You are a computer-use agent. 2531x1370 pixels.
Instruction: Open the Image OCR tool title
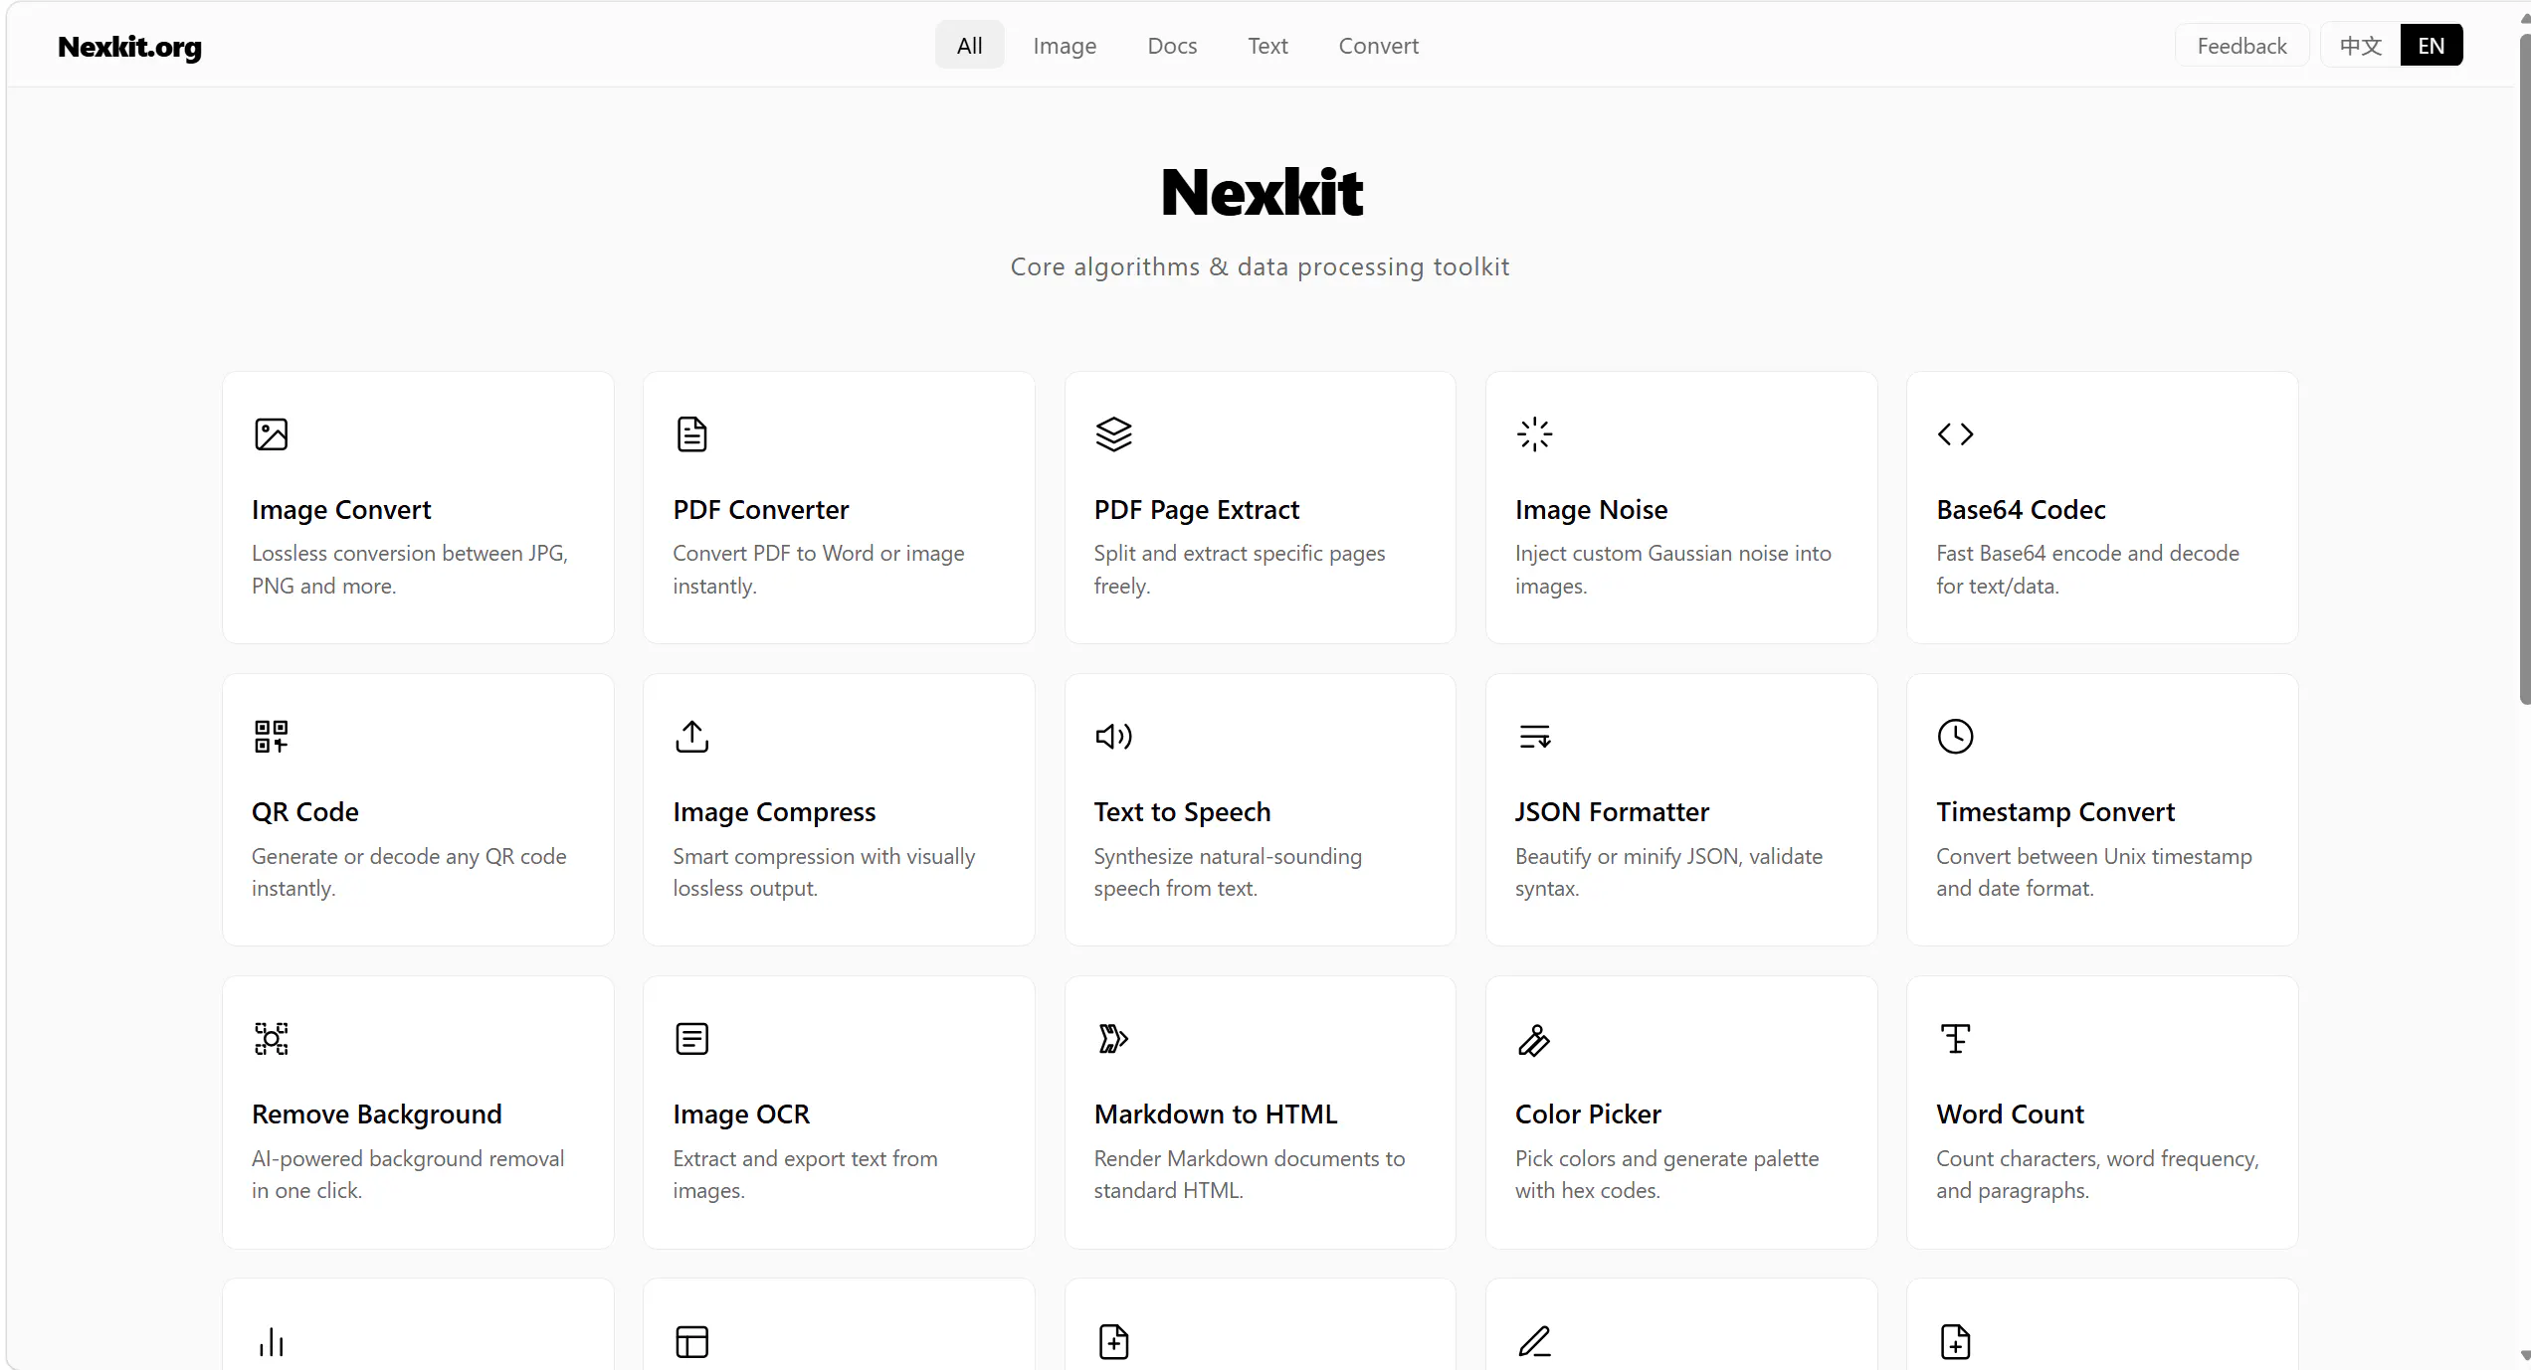[x=741, y=1114]
